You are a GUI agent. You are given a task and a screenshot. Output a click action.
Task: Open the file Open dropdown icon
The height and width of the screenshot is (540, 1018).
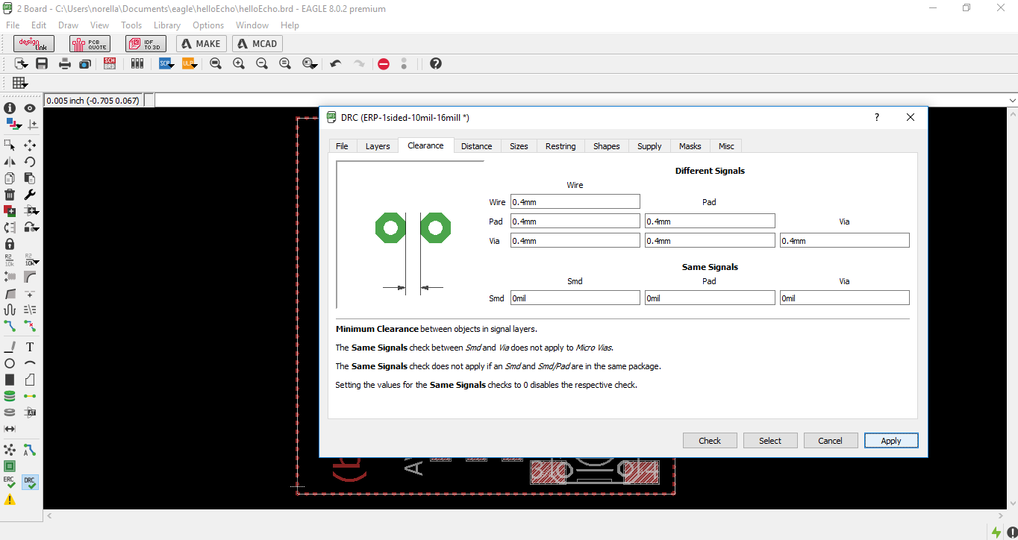coord(21,63)
